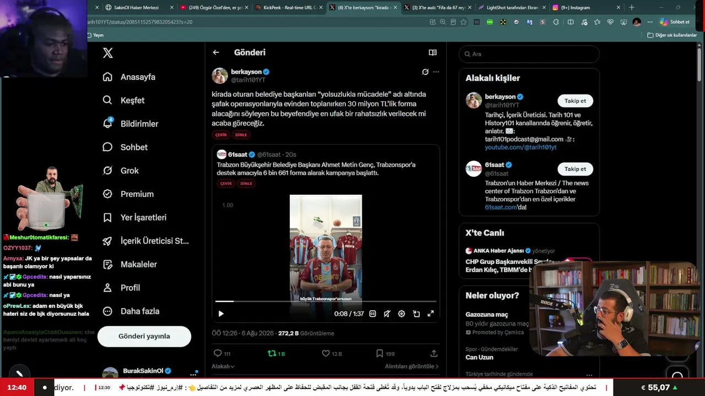Expand the video to fullscreen

tap(431, 313)
